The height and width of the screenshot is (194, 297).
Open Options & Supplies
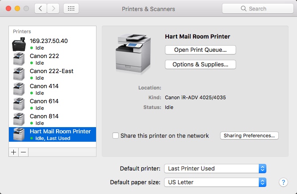click(x=200, y=64)
